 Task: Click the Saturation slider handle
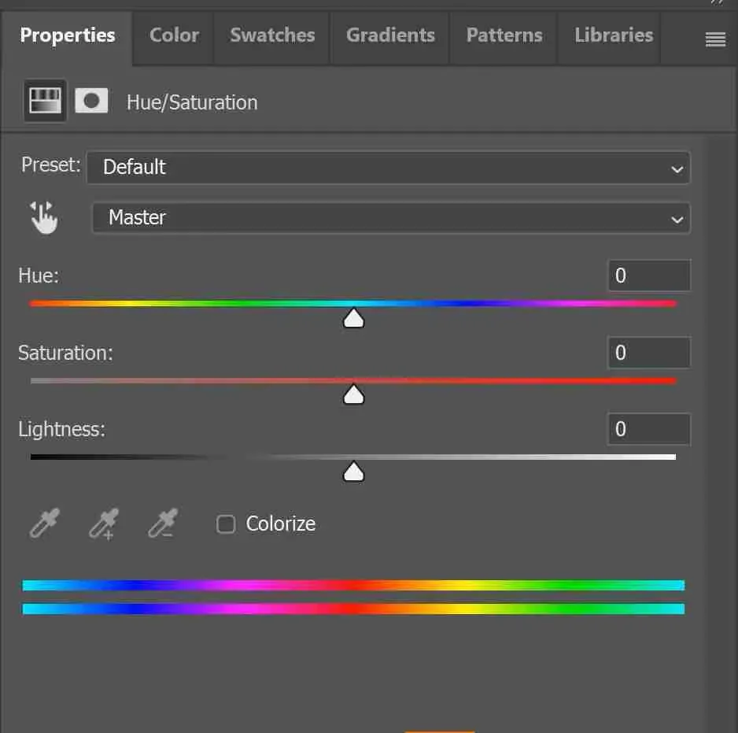pos(354,394)
